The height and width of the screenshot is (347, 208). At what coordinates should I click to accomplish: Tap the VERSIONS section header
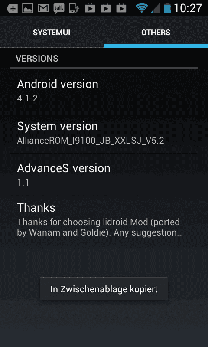(37, 59)
